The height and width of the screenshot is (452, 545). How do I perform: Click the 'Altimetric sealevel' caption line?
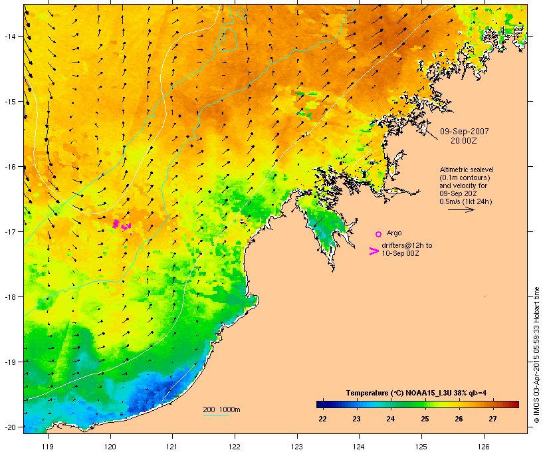(x=467, y=169)
